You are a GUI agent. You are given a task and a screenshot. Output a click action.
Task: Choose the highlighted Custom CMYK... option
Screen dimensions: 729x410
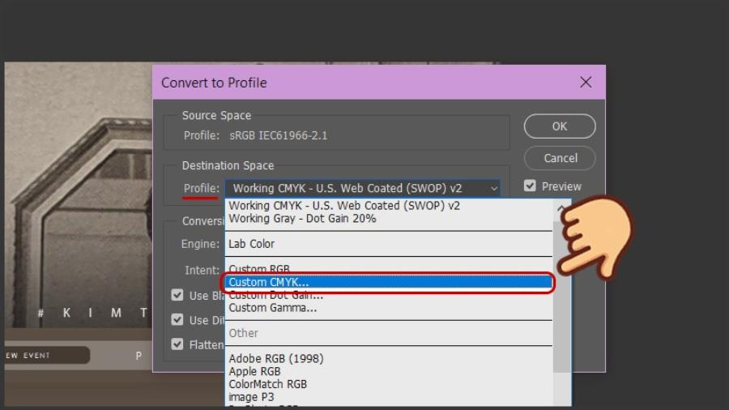pos(269,282)
